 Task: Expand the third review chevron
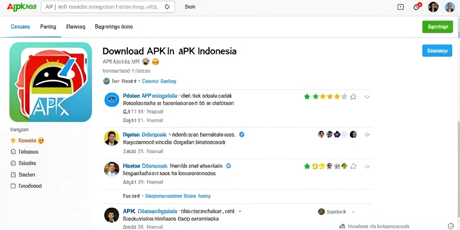coord(367,166)
